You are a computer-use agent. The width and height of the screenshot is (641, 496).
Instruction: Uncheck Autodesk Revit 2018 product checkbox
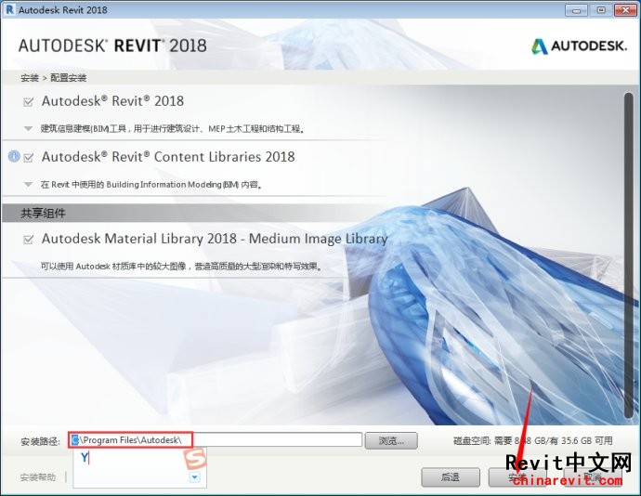pyautogui.click(x=28, y=102)
